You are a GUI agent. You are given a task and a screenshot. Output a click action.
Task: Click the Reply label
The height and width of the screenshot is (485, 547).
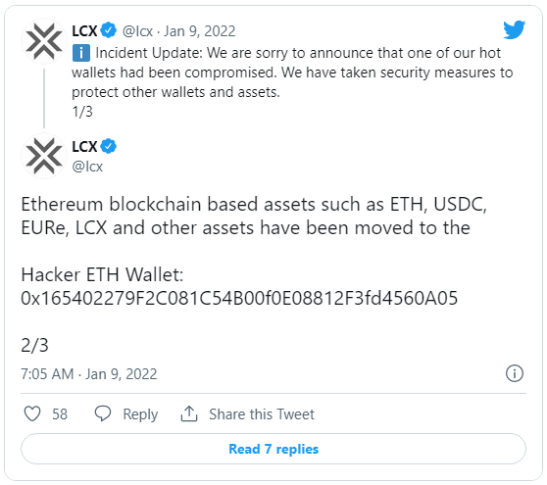coord(140,414)
